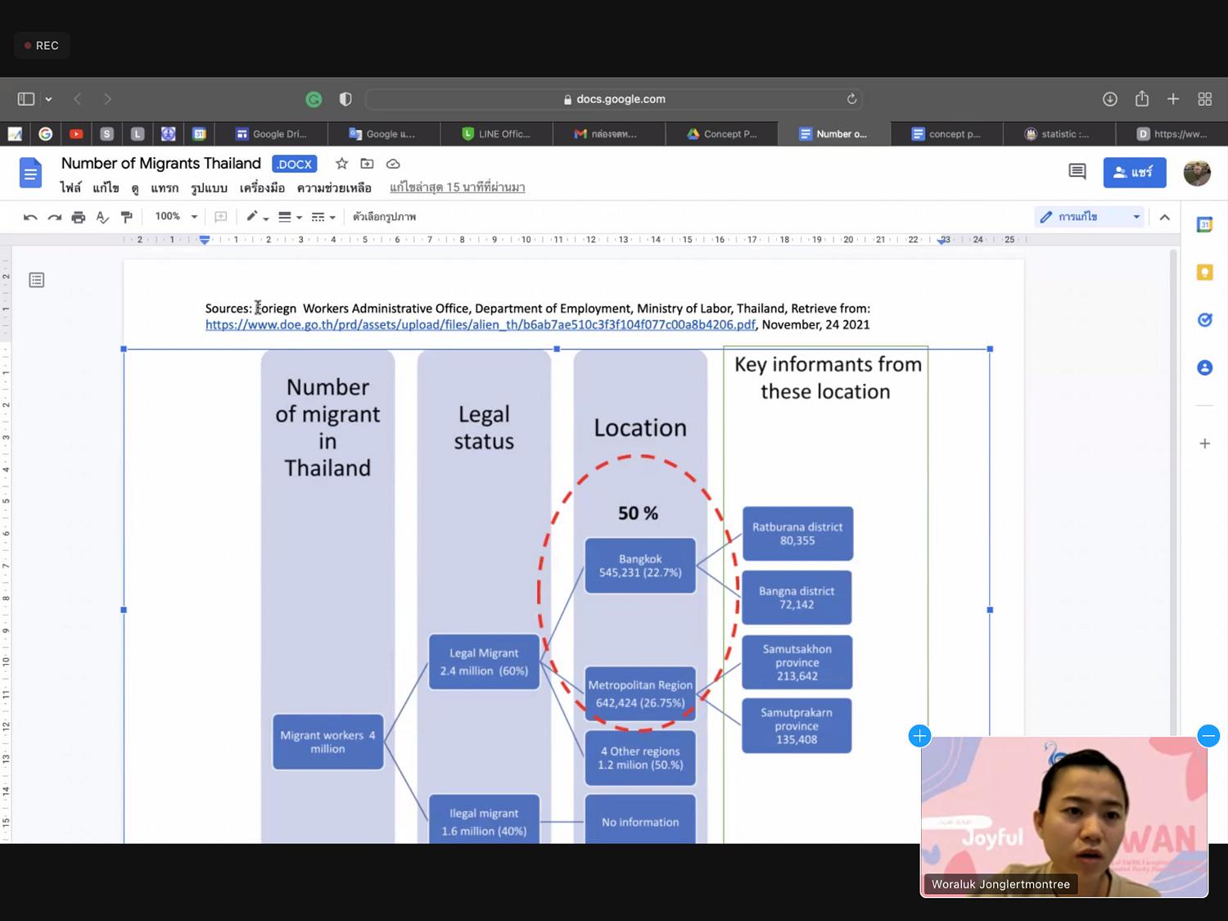Open the แทรก menu
This screenshot has height=921, width=1228.
165,188
